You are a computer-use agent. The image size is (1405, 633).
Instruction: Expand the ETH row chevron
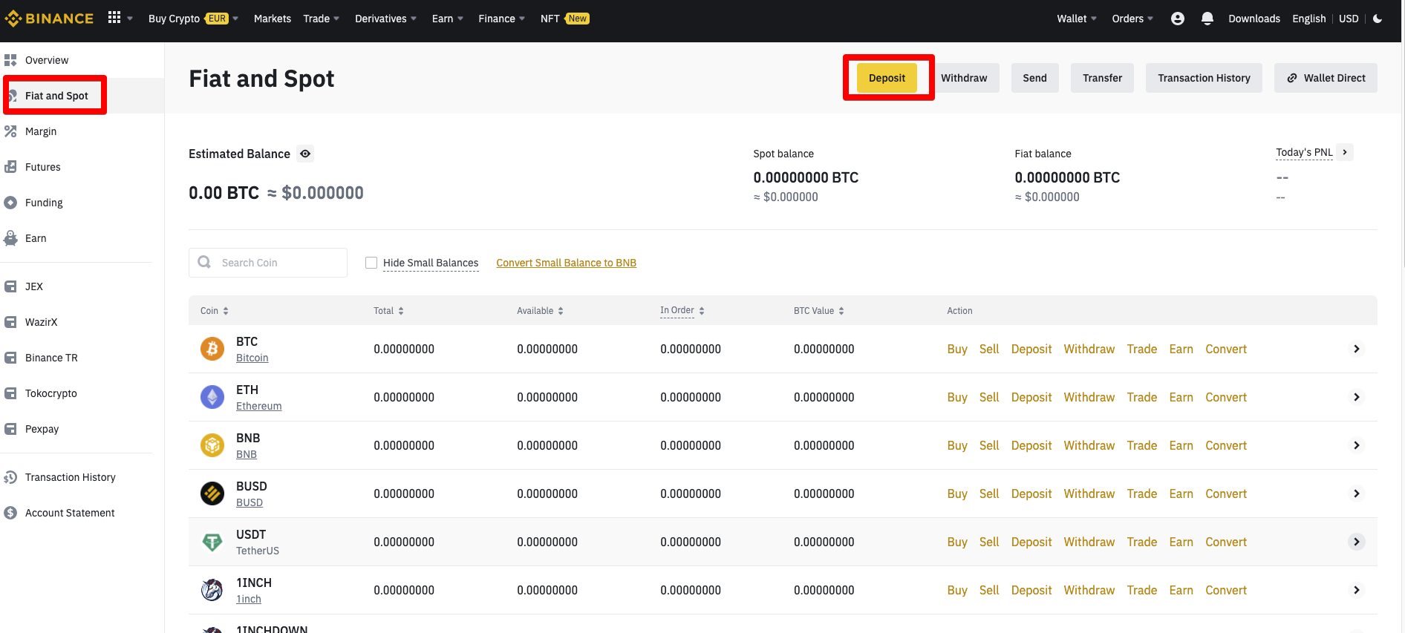tap(1357, 397)
